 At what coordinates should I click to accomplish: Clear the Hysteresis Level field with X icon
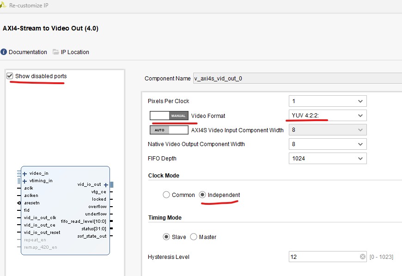363,257
